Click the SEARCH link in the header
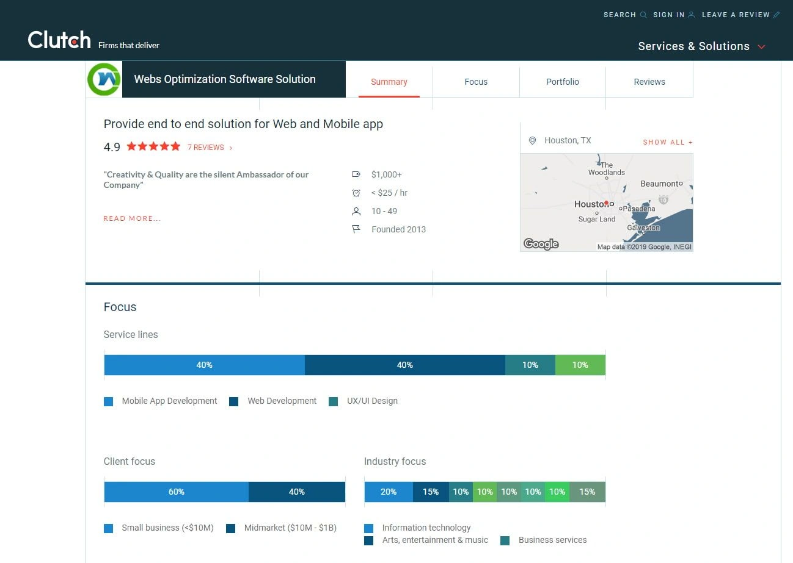The image size is (793, 563). coord(620,15)
